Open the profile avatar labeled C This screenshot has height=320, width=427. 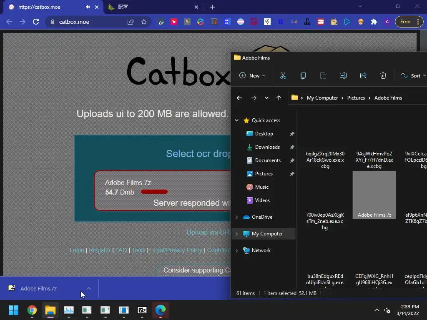click(x=387, y=22)
